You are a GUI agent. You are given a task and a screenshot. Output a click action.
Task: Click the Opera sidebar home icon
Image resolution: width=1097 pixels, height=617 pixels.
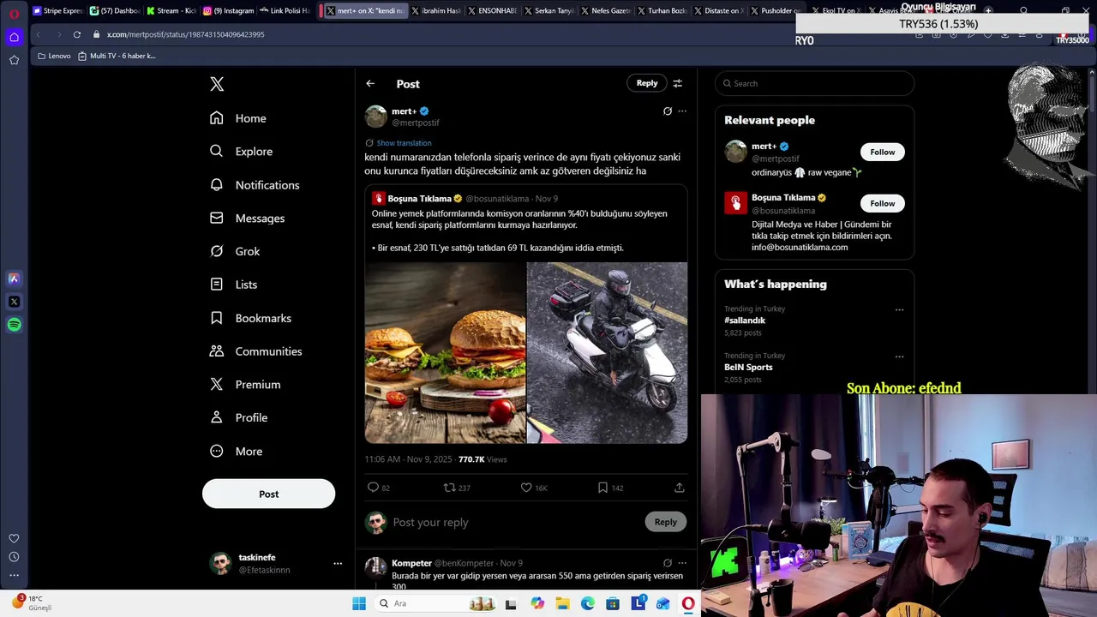(x=14, y=37)
